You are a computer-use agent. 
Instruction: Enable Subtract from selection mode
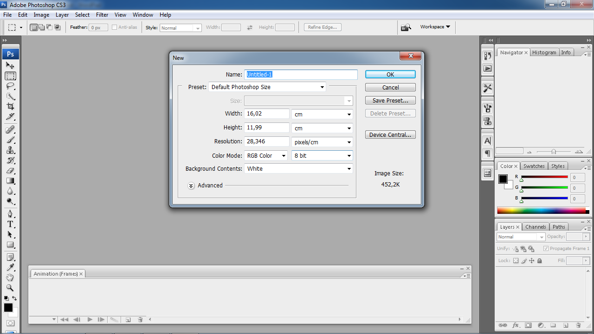pyautogui.click(x=50, y=27)
